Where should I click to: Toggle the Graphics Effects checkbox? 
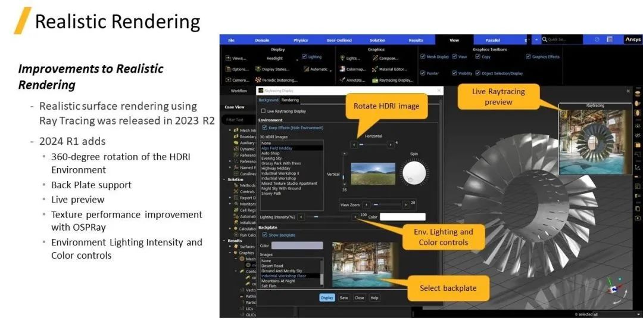pos(528,57)
